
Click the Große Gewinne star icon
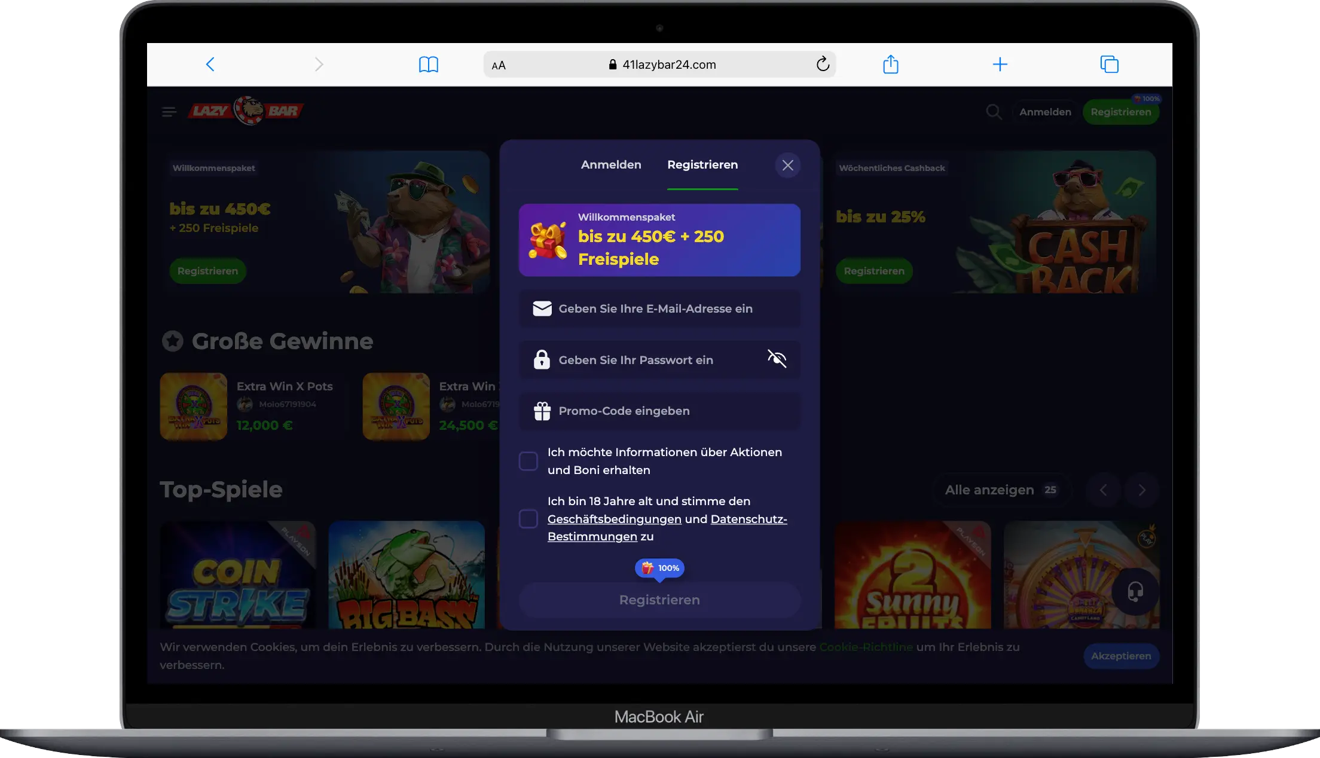[173, 341]
